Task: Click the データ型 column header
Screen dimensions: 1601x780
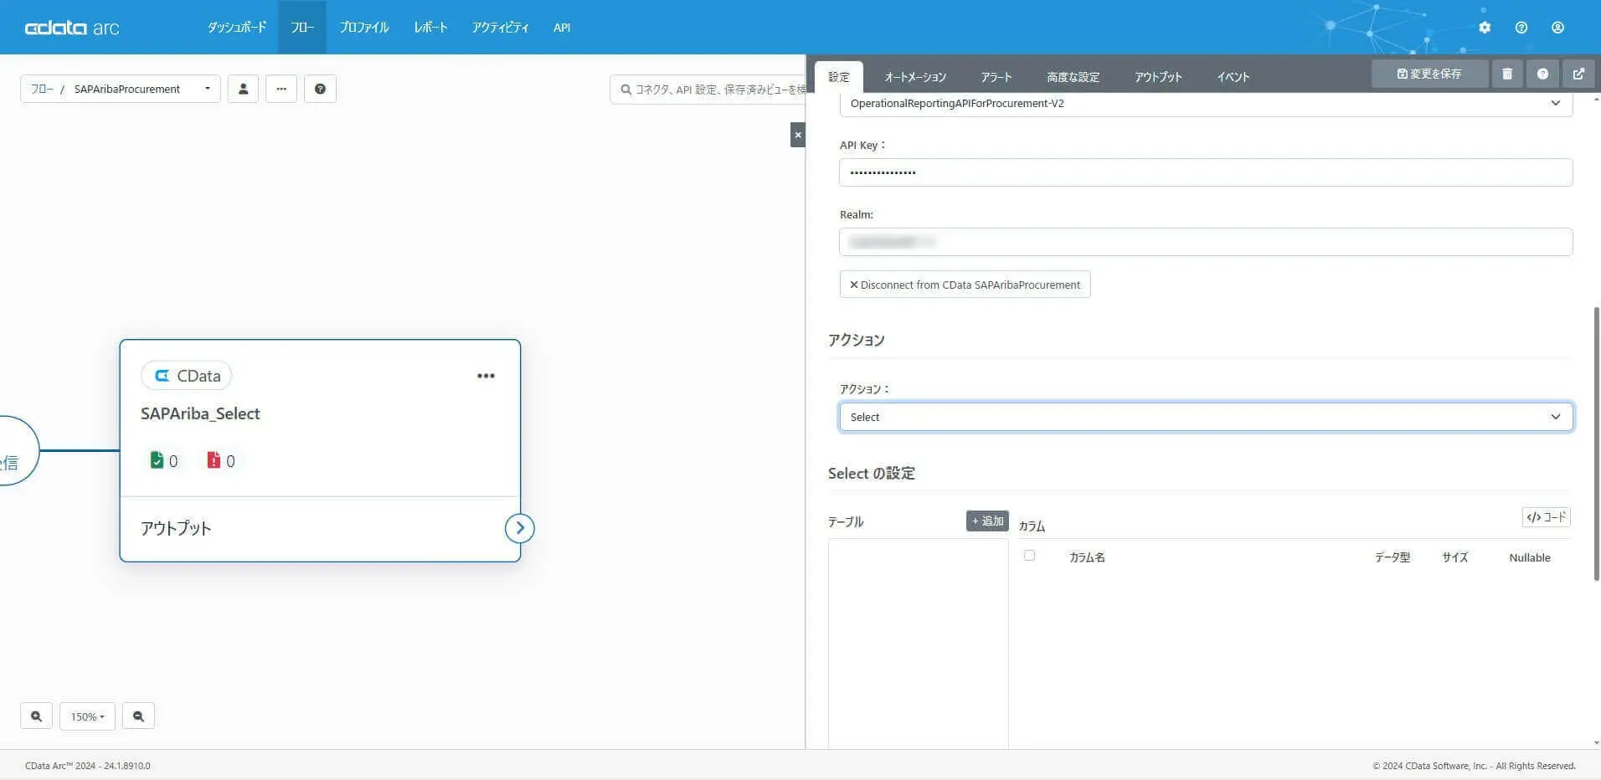Action: [x=1392, y=557]
